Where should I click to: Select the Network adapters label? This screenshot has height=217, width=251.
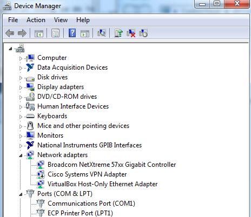[x=62, y=155]
